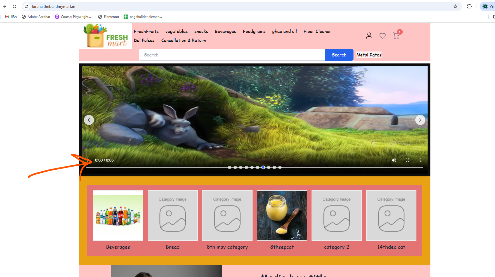Enter fullscreen mode on the video
The height and width of the screenshot is (277, 495).
[x=407, y=160]
